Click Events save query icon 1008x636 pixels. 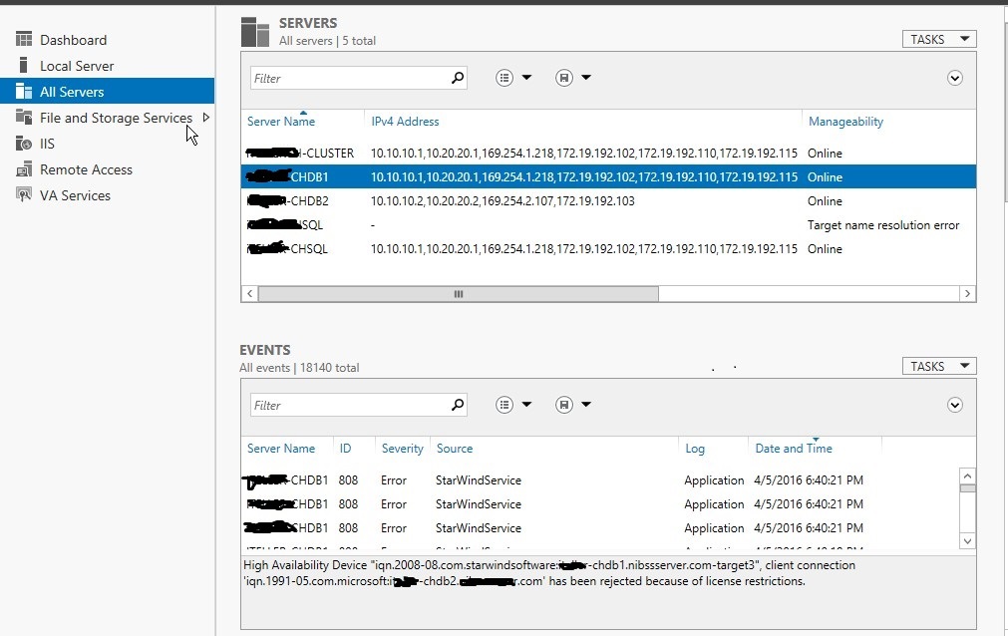click(x=563, y=405)
